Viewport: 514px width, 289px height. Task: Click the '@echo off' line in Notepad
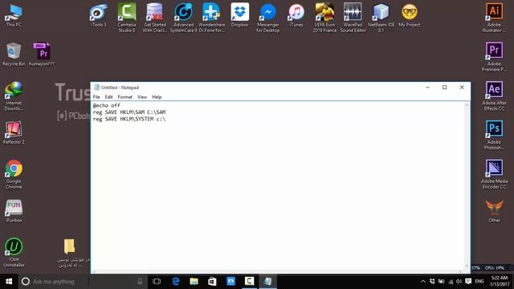(107, 105)
